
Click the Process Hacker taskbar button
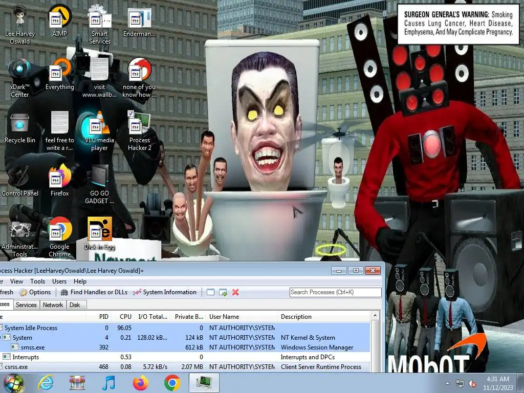pyautogui.click(x=204, y=383)
